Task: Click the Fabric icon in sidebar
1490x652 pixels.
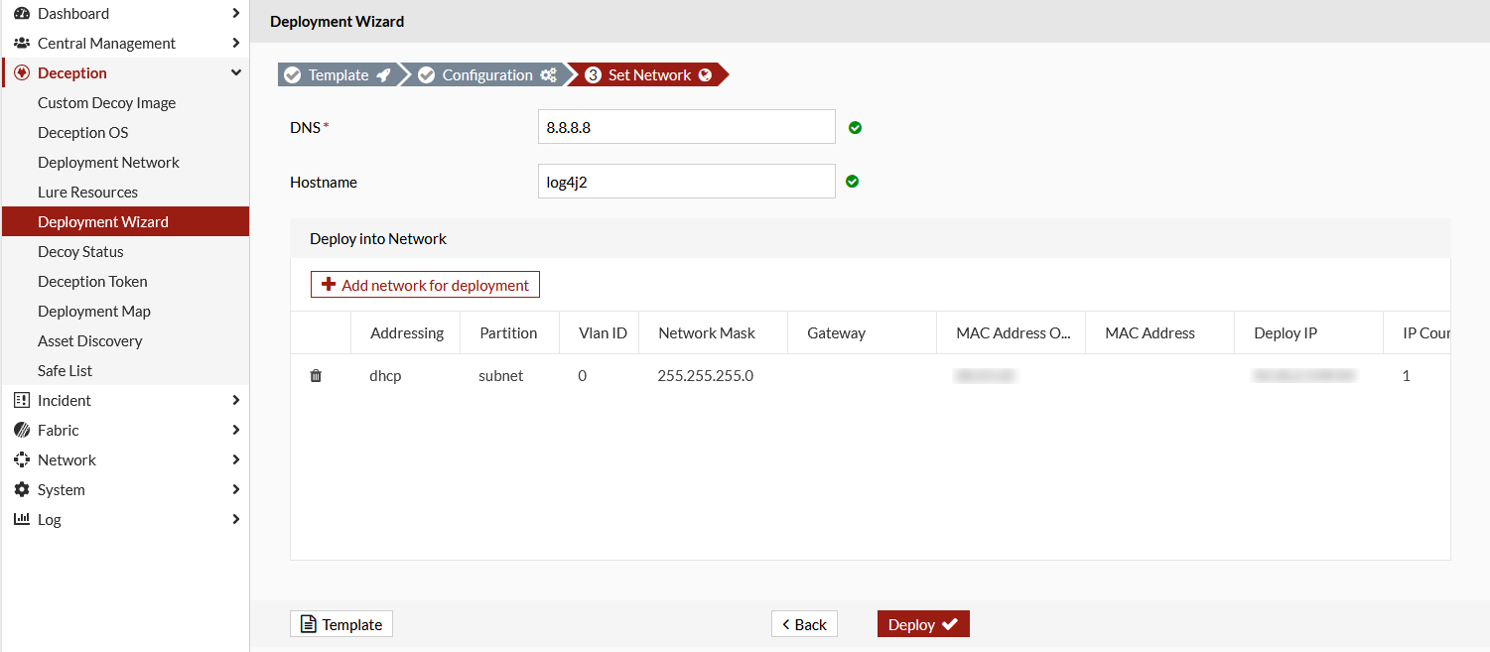Action: [22, 431]
